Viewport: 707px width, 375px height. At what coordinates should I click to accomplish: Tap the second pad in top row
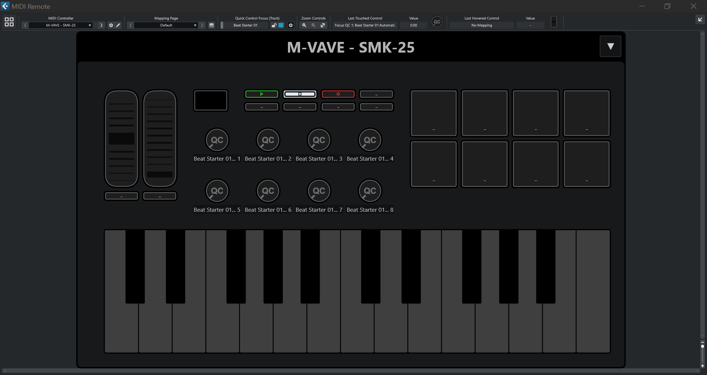coord(485,113)
